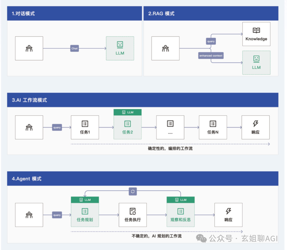Select the LLM box in RAG 模式
287x250 pixels.
256,63
